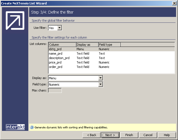
Task: Expand the Field type dropdown
Action: pos(101,84)
